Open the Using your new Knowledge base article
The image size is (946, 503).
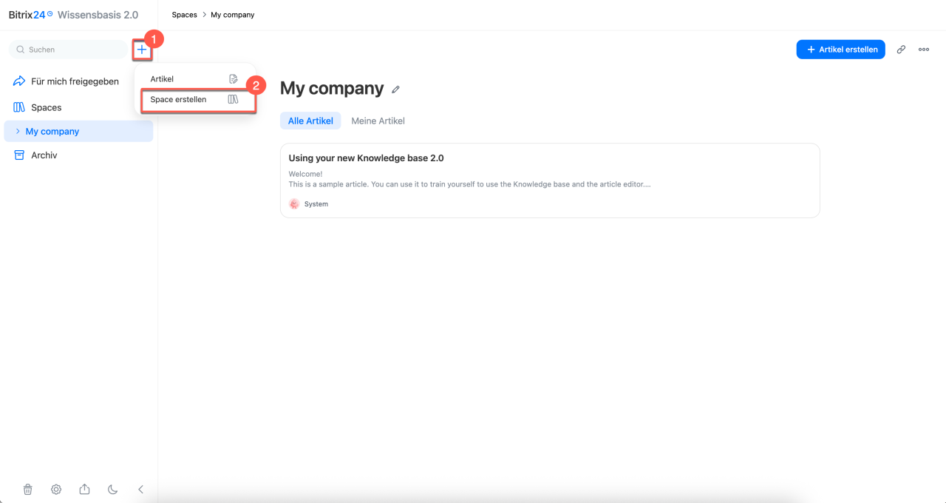coord(550,180)
